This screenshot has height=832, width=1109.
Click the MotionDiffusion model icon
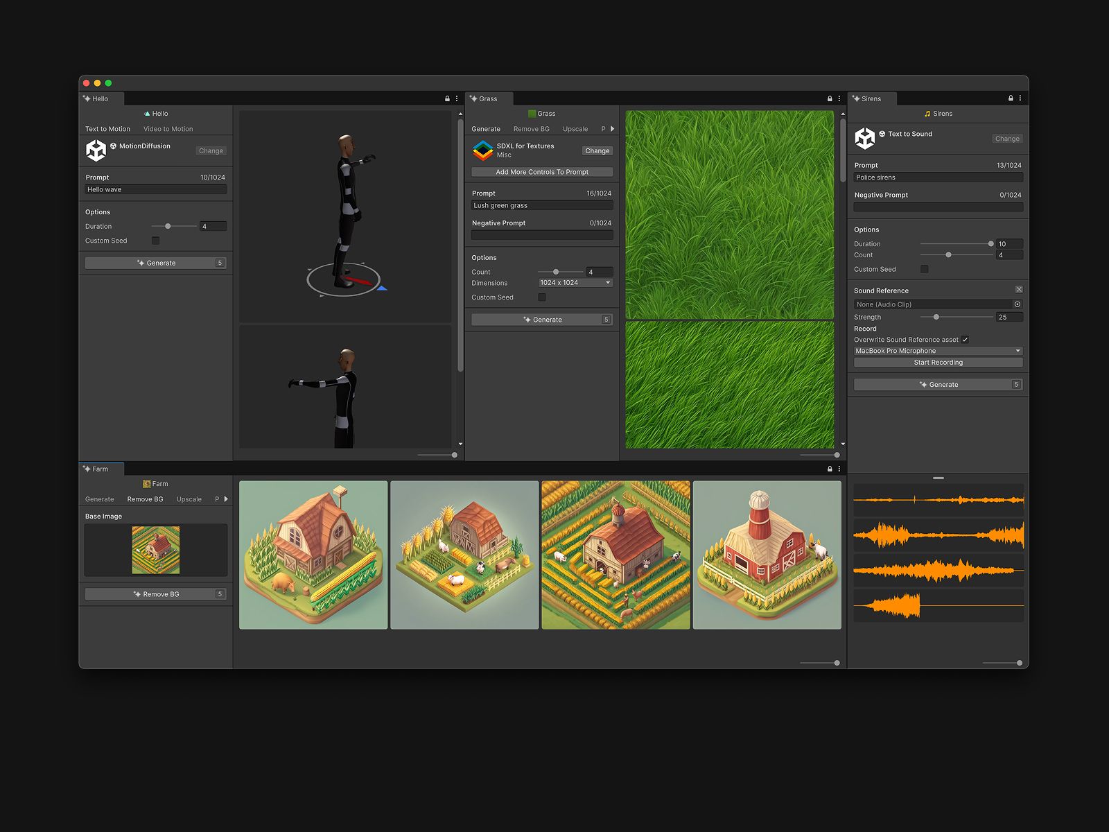pos(96,150)
